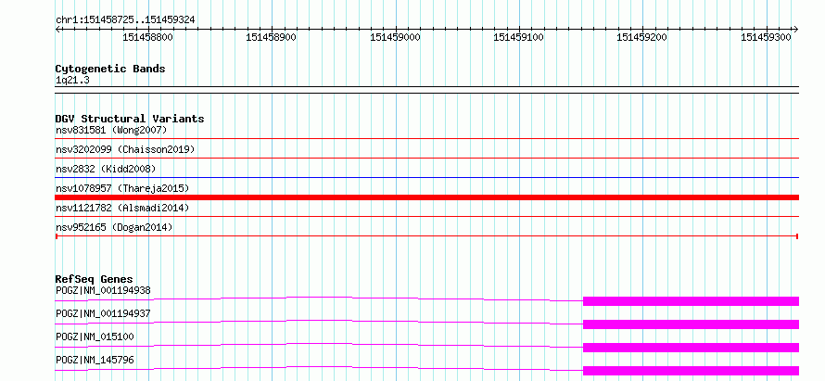Click the red line under nsv831581
This screenshot has height=381, width=825.
426,139
